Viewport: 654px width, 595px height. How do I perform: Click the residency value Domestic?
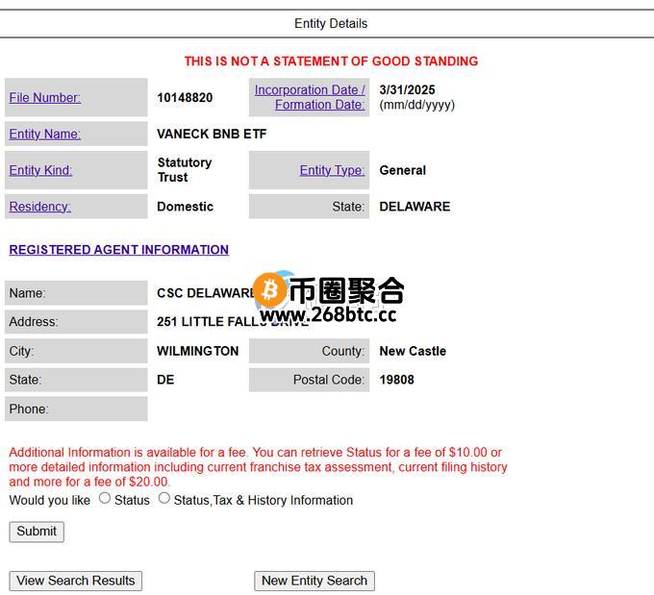[186, 207]
